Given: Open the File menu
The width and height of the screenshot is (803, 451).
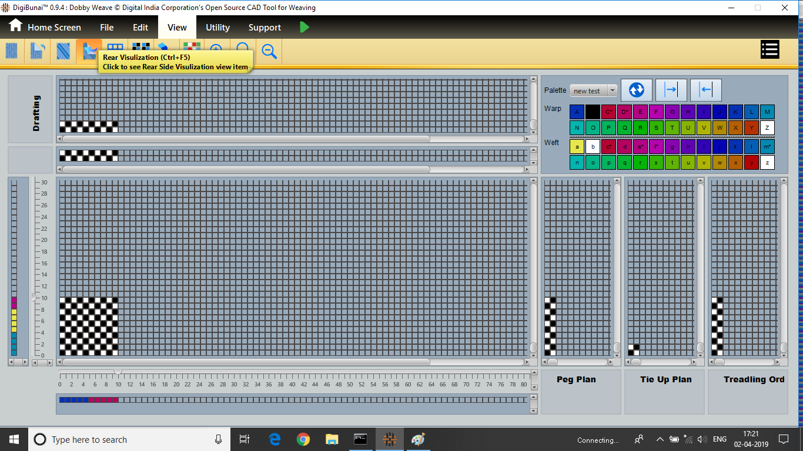Looking at the screenshot, I should [x=106, y=28].
